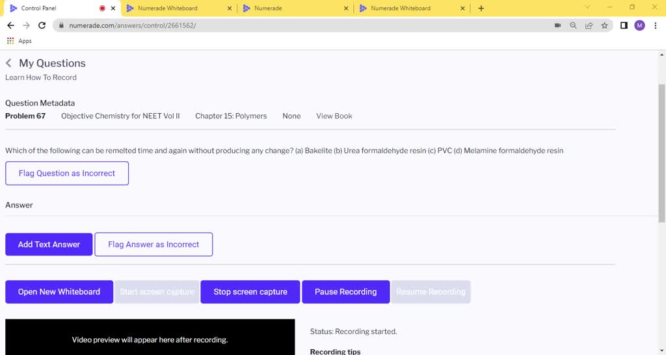Open a new browser tab
The image size is (666, 355).
[481, 8]
